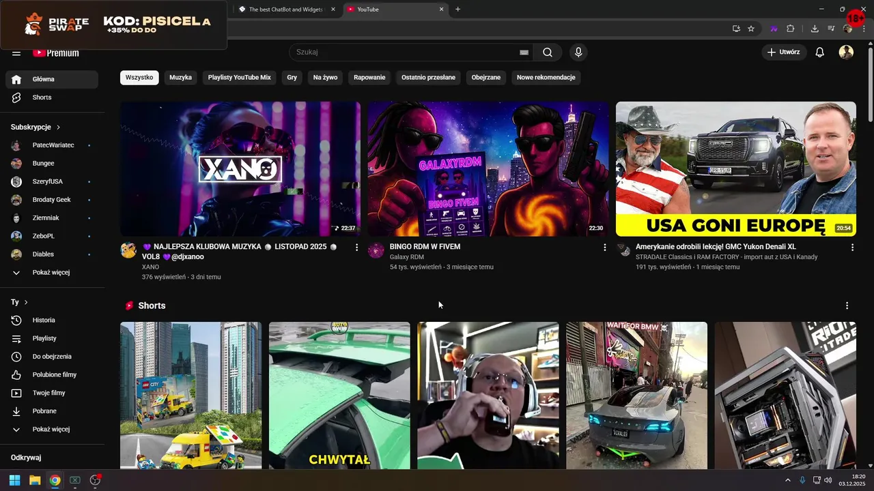Expand the Subskrypcje section chevron
This screenshot has height=491, width=874.
(59, 127)
